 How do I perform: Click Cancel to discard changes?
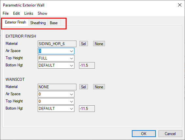pos(170,134)
